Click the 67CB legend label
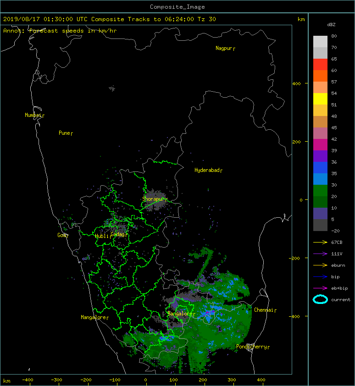 click(x=337, y=242)
